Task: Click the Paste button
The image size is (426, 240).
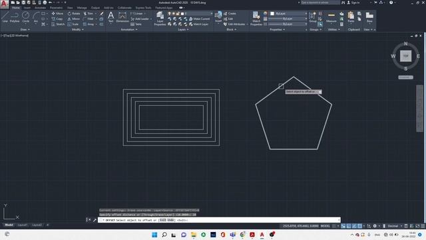Action: pos(351,17)
